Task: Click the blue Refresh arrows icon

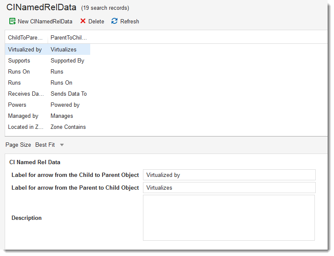Action: 114,21
